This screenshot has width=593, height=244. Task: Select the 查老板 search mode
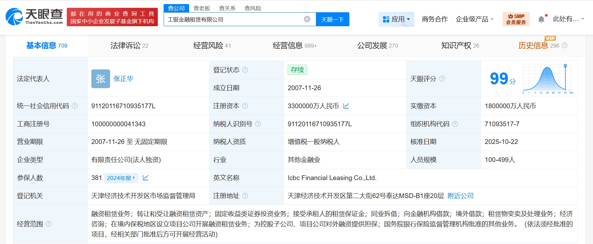pos(202,8)
